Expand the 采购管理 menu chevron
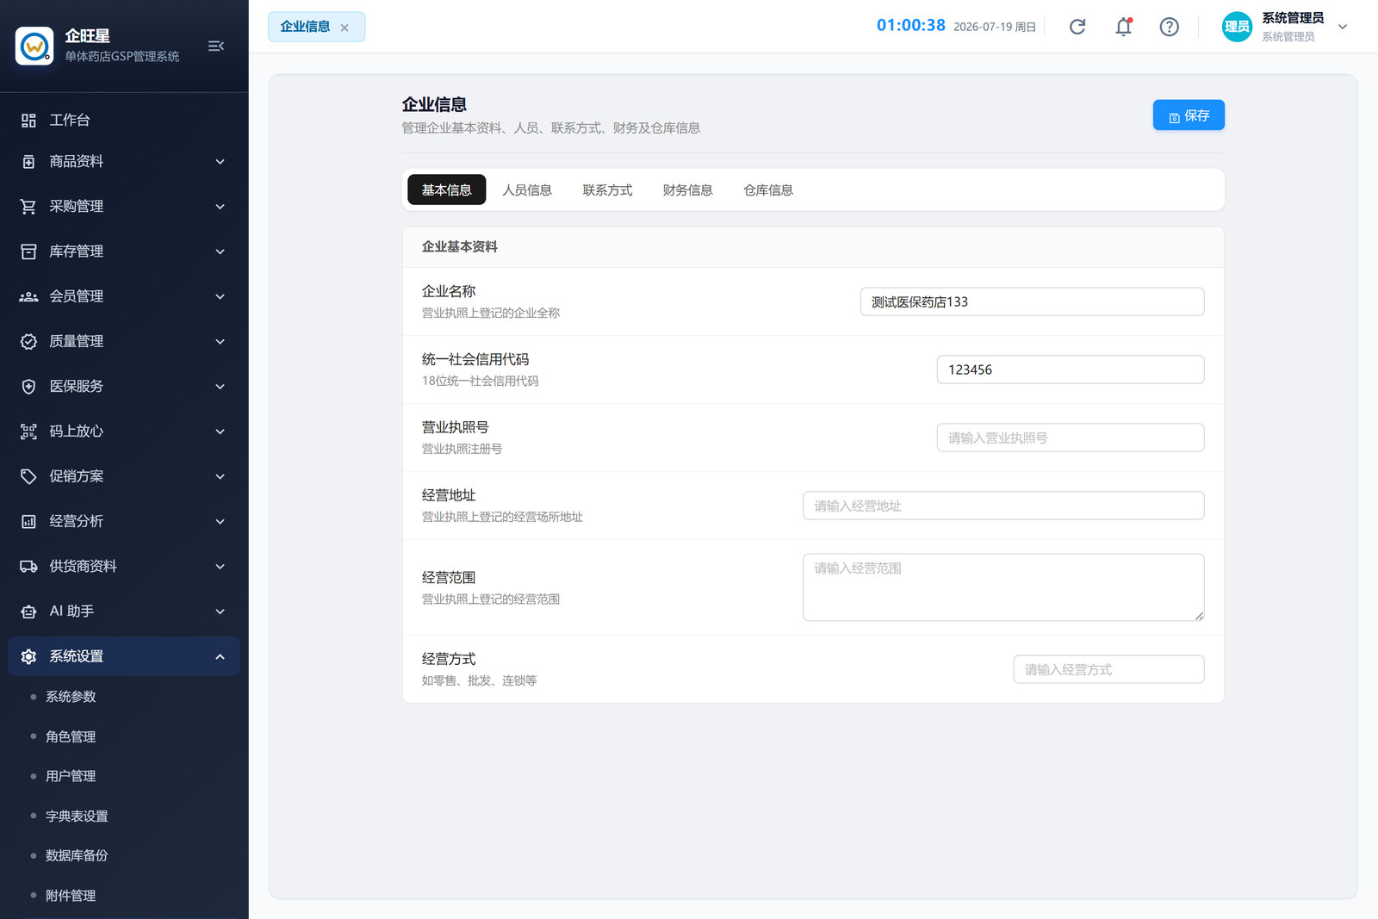Image resolution: width=1378 pixels, height=919 pixels. pos(220,207)
